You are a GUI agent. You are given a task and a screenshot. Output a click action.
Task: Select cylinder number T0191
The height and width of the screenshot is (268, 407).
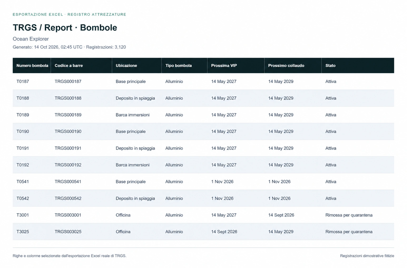pos(23,148)
